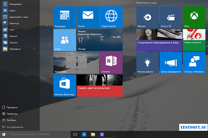Screen dimensions: 208x138
Task: Open the Люди people tile
Action: point(64,40)
